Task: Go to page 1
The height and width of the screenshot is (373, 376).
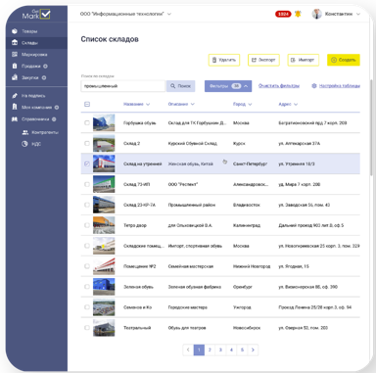Action: tap(199, 350)
